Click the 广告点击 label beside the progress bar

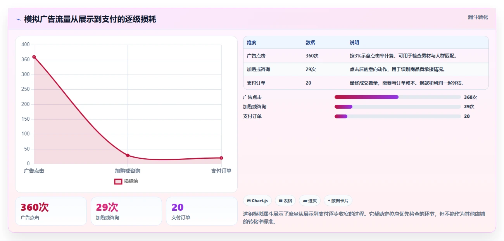(x=252, y=97)
